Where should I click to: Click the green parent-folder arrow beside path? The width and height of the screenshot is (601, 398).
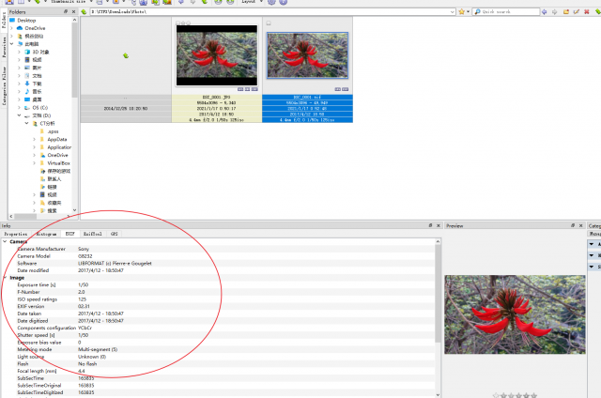tap(84, 12)
